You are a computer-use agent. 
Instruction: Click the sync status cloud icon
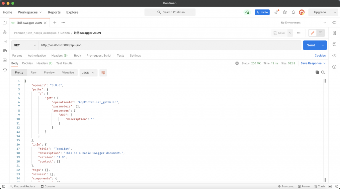[x=247, y=12]
